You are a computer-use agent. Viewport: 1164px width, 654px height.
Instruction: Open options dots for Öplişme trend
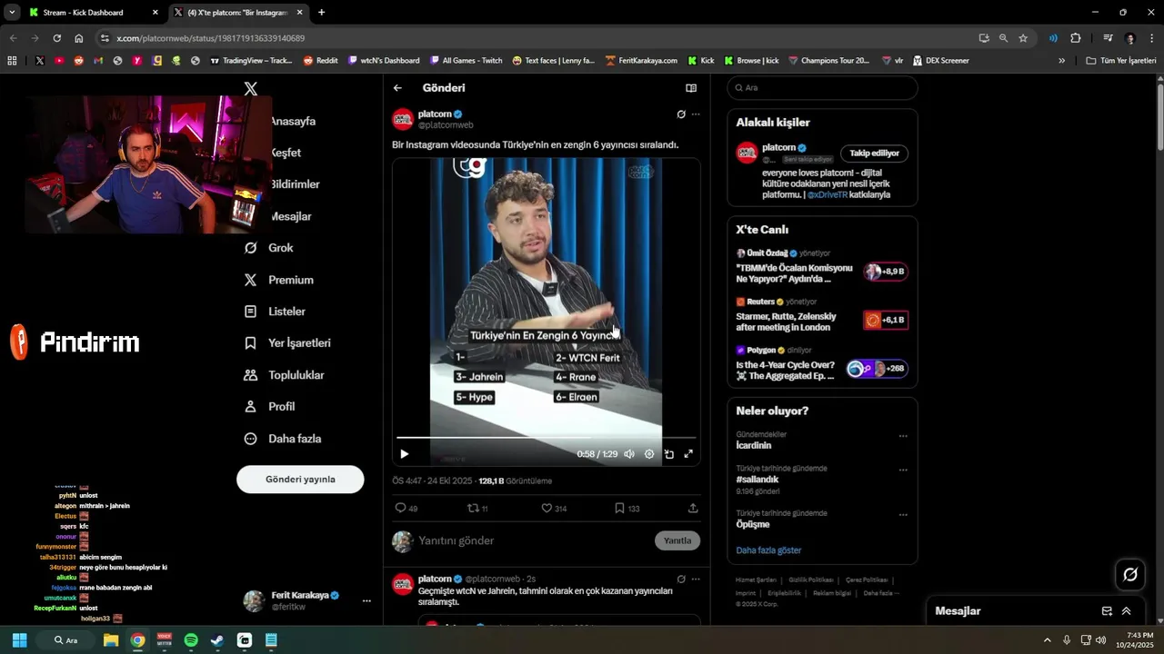coord(903,515)
